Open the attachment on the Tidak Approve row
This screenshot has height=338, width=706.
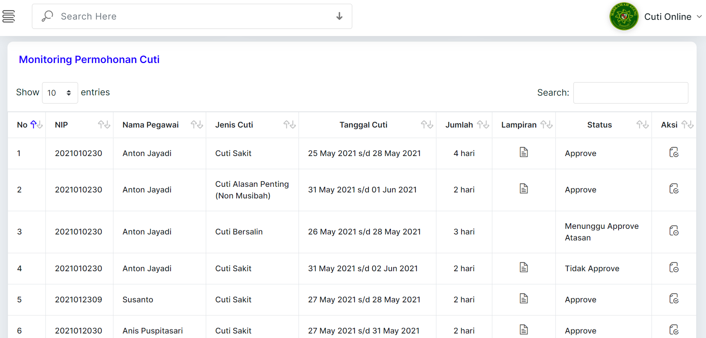coord(523,267)
